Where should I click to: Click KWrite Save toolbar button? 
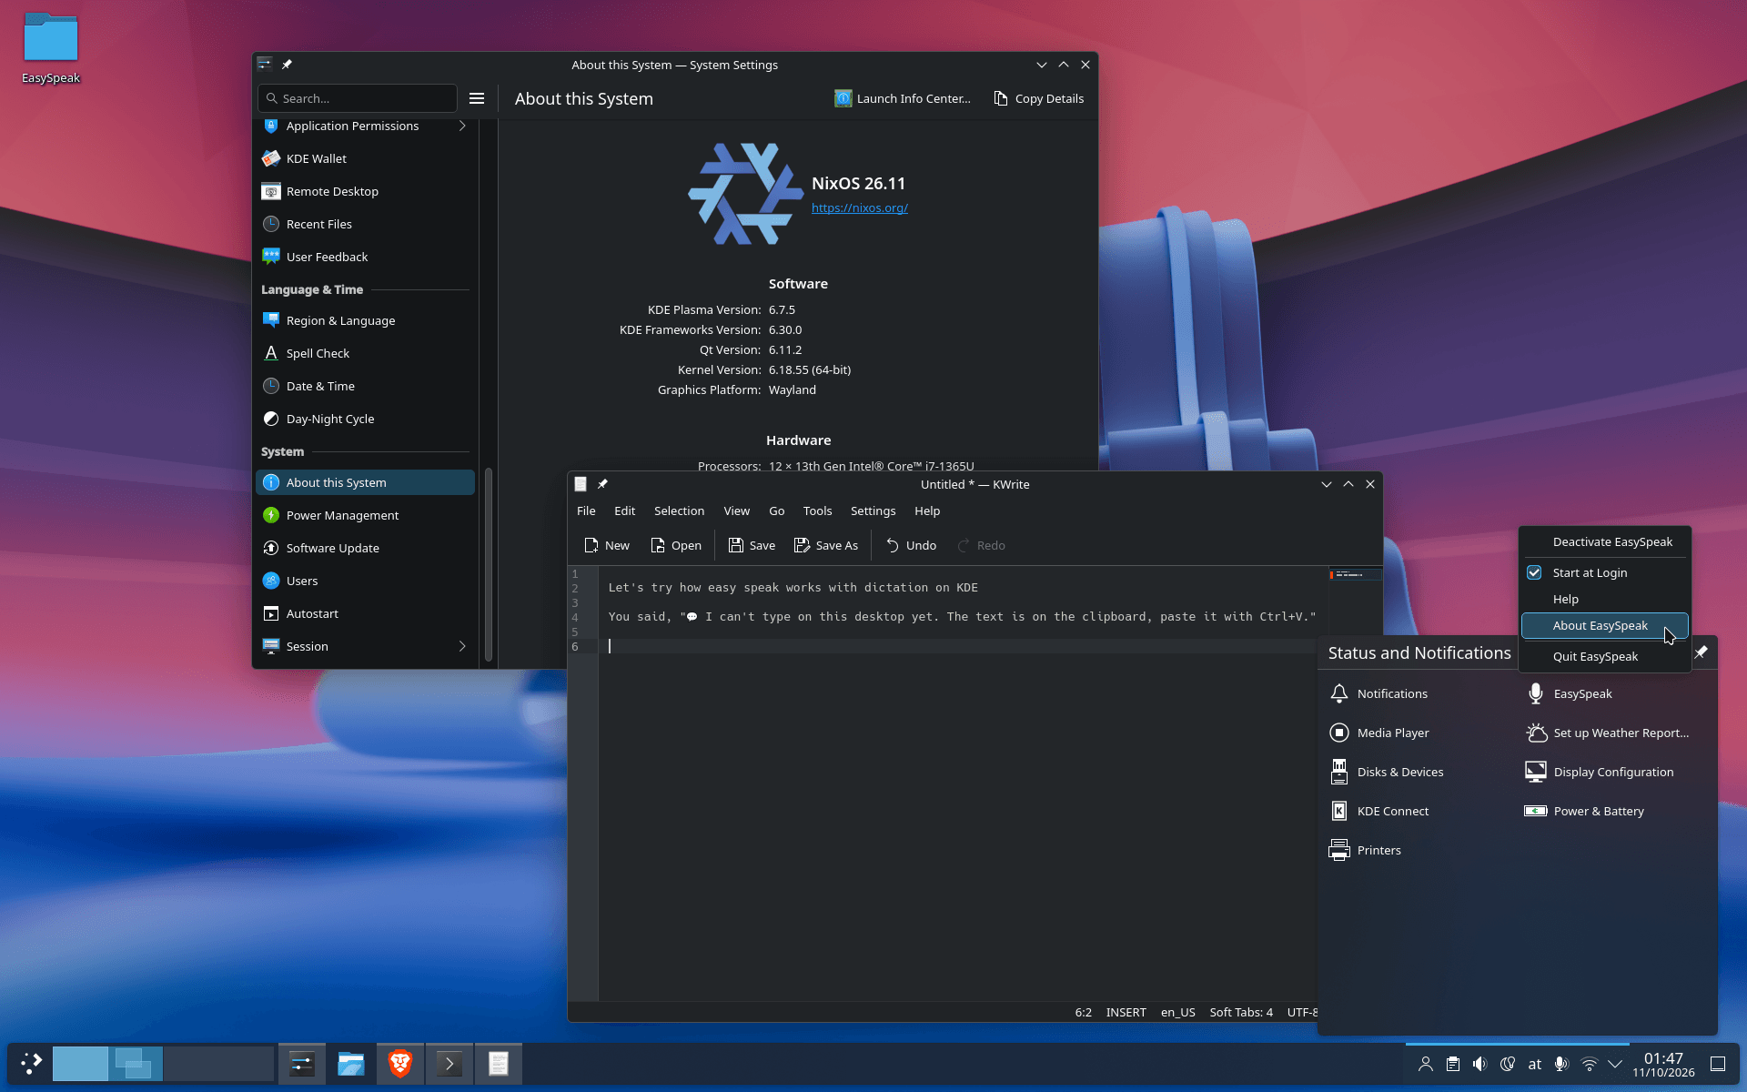click(752, 545)
